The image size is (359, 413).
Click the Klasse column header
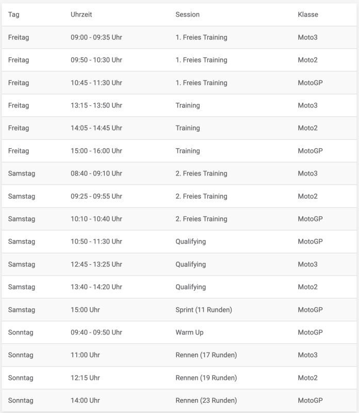click(x=307, y=14)
